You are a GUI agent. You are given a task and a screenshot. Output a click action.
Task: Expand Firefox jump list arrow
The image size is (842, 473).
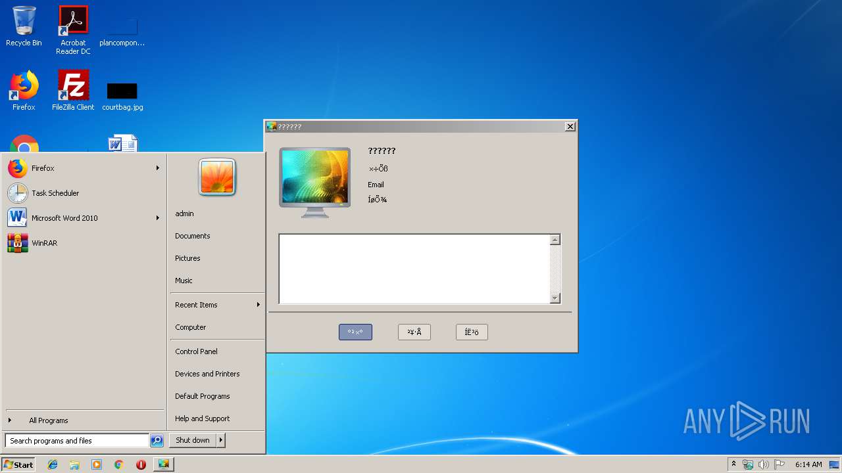[157, 168]
